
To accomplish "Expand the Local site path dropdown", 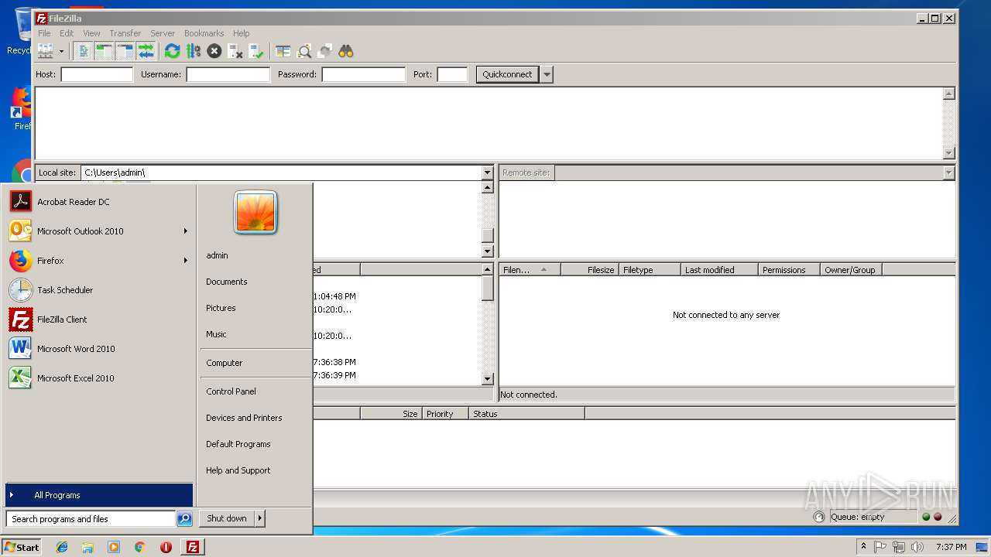I will pos(487,173).
